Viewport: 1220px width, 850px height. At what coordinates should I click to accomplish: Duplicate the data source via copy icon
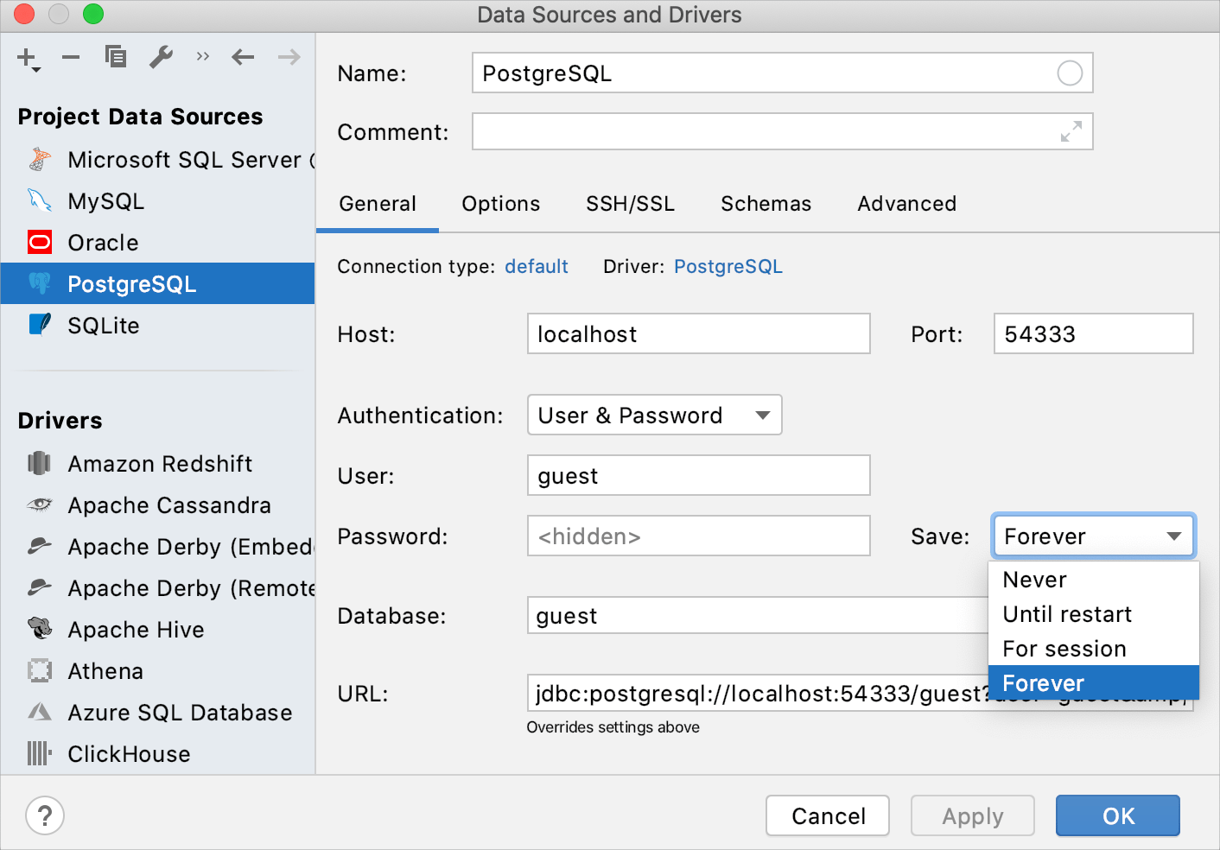[116, 57]
